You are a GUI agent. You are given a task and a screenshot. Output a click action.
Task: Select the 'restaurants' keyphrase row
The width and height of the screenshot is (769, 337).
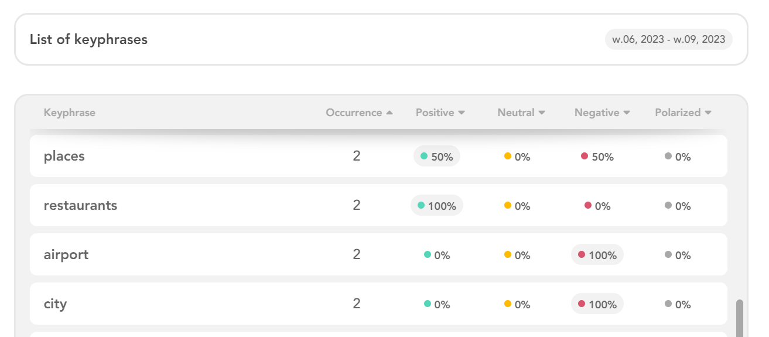click(x=378, y=205)
